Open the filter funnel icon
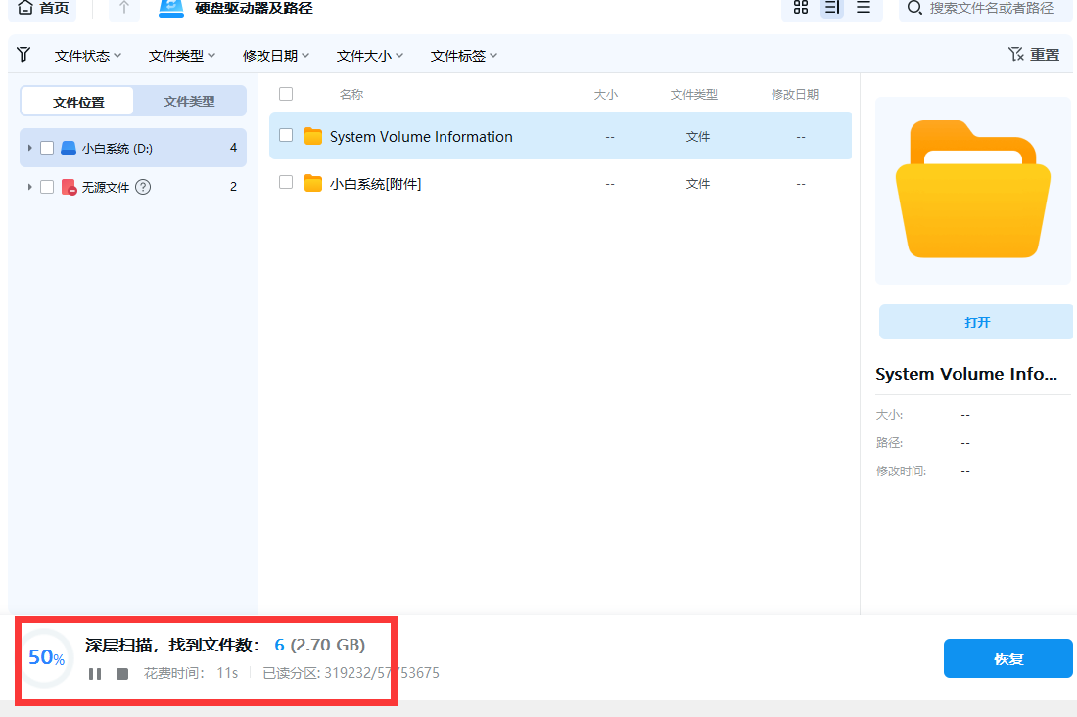The width and height of the screenshot is (1077, 717). pyautogui.click(x=23, y=55)
